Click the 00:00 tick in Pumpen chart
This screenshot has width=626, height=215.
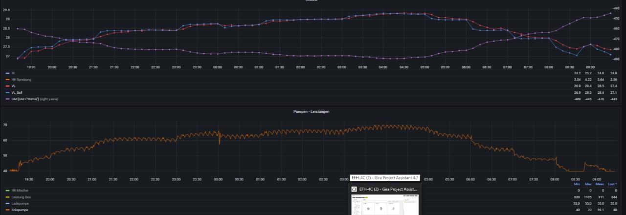[x=218, y=179]
